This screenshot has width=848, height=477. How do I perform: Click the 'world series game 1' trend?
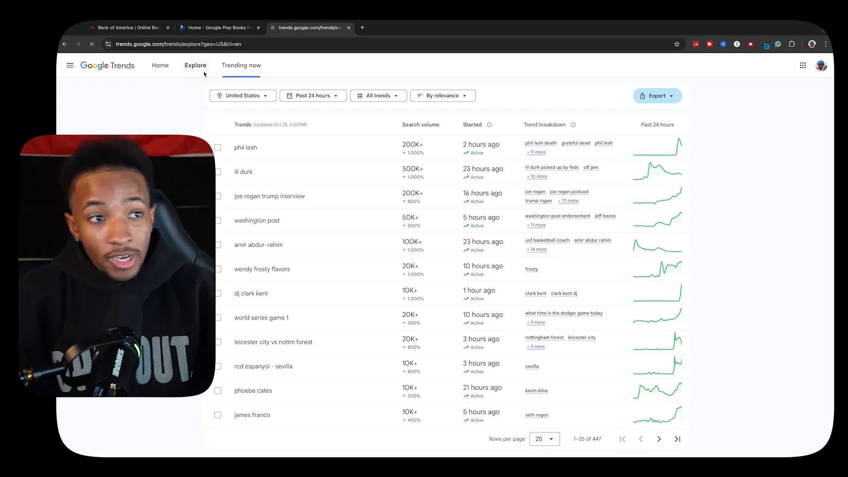[x=261, y=318]
